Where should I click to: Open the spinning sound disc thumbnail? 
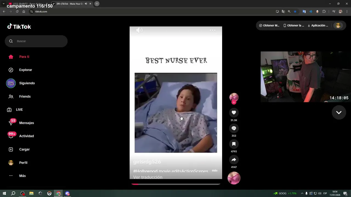234,178
